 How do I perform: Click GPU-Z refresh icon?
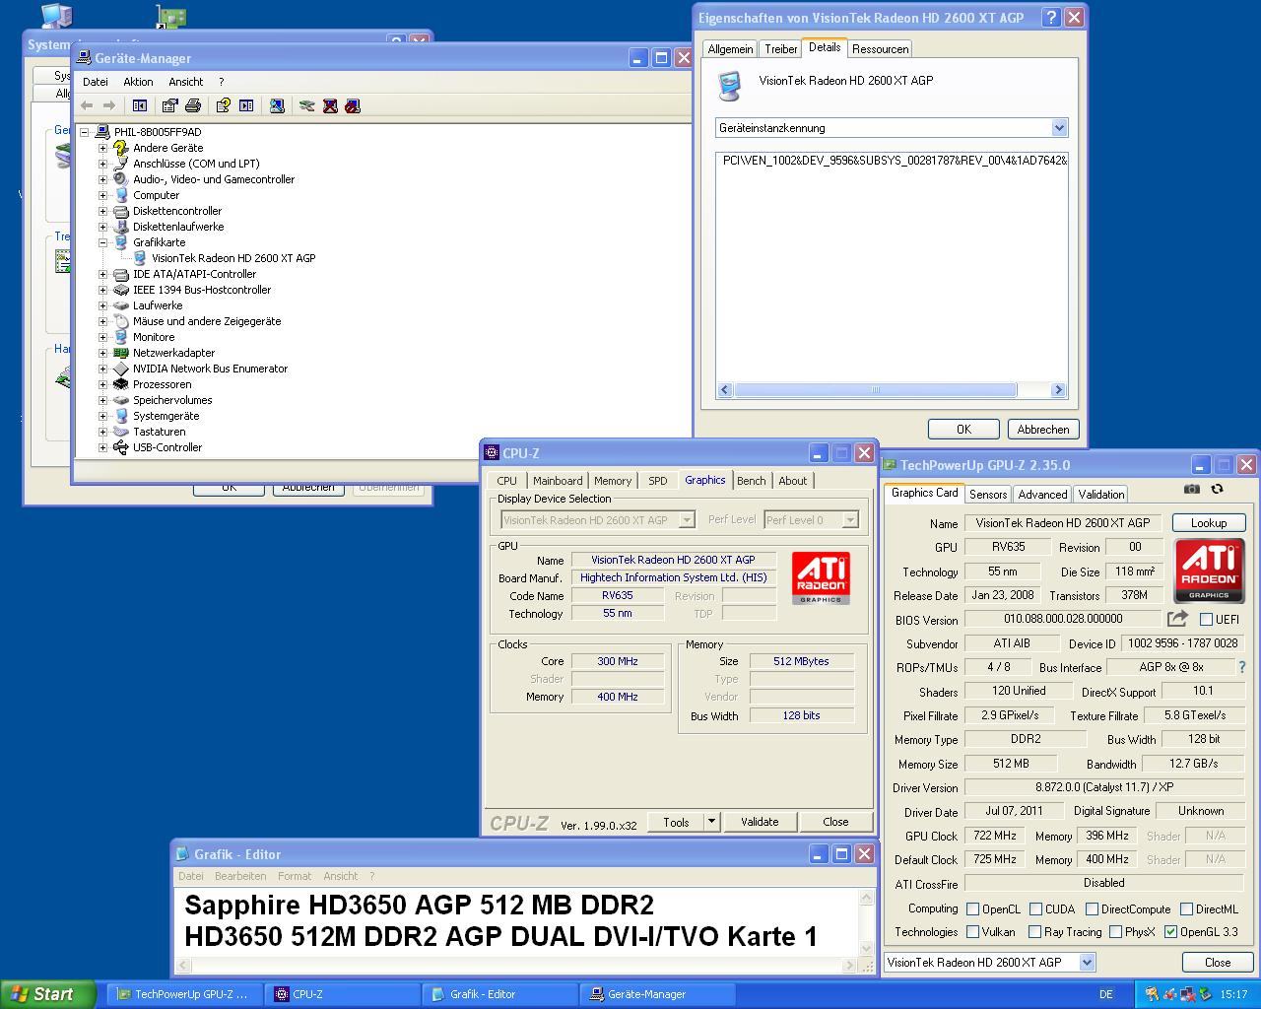tap(1218, 489)
